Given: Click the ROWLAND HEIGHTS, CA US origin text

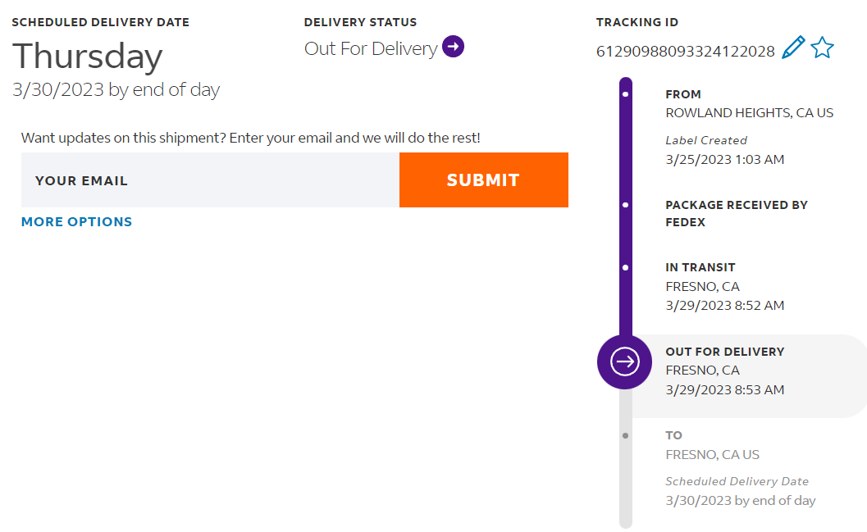Looking at the screenshot, I should coord(749,113).
